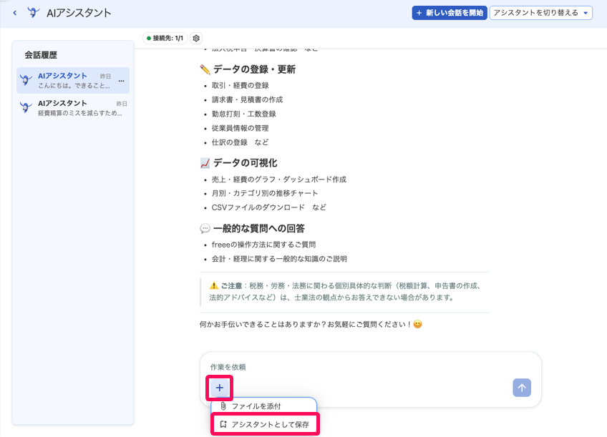Click the データの登録・更新 heading
Viewport: 607px width, 437px height.
(x=254, y=69)
